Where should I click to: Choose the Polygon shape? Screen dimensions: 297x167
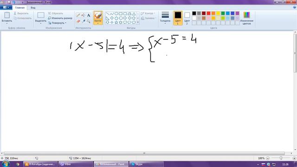(x=129, y=13)
